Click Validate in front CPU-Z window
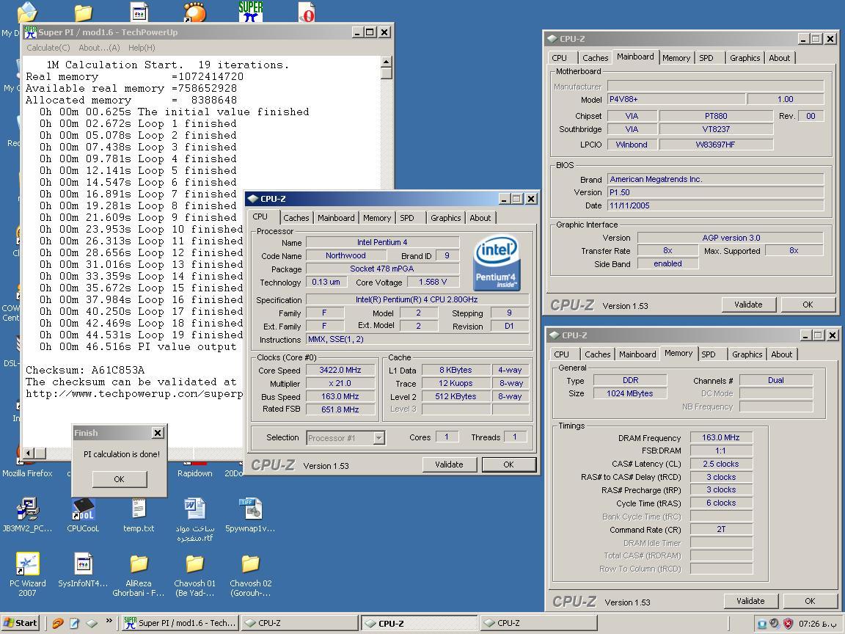Image resolution: width=845 pixels, height=634 pixels. click(x=449, y=464)
